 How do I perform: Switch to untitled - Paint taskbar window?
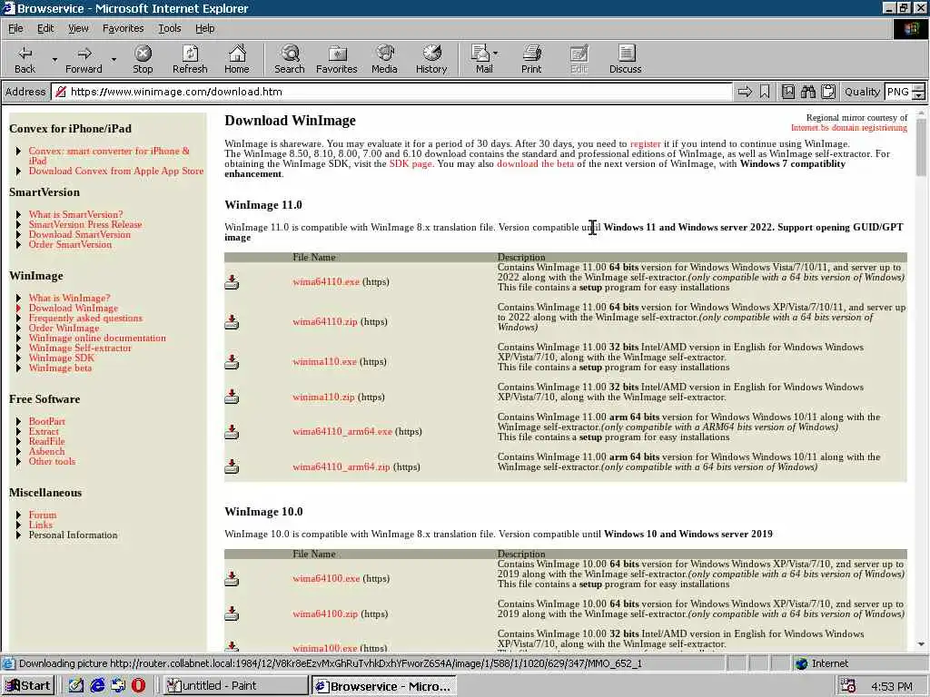(235, 686)
